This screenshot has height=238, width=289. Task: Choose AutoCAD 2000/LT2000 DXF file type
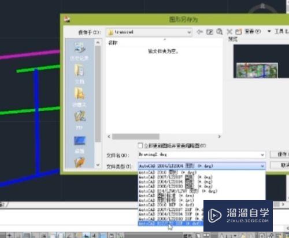tap(171, 219)
